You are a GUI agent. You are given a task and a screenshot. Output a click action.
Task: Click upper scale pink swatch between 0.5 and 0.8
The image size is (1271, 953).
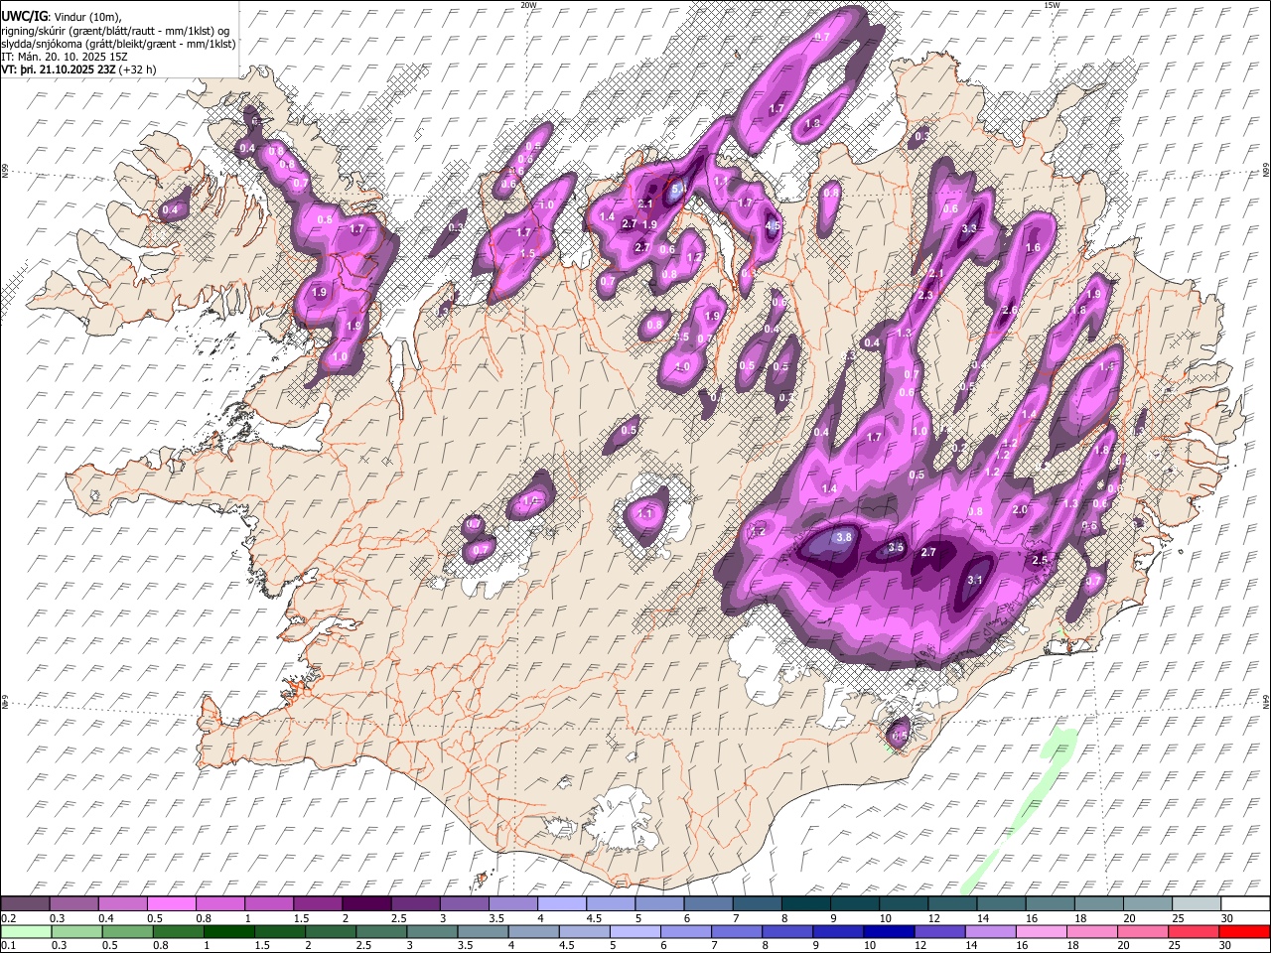(x=173, y=904)
